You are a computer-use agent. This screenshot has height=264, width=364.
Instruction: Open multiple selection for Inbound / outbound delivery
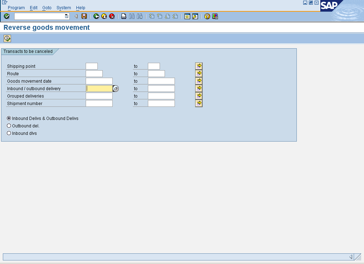199,88
